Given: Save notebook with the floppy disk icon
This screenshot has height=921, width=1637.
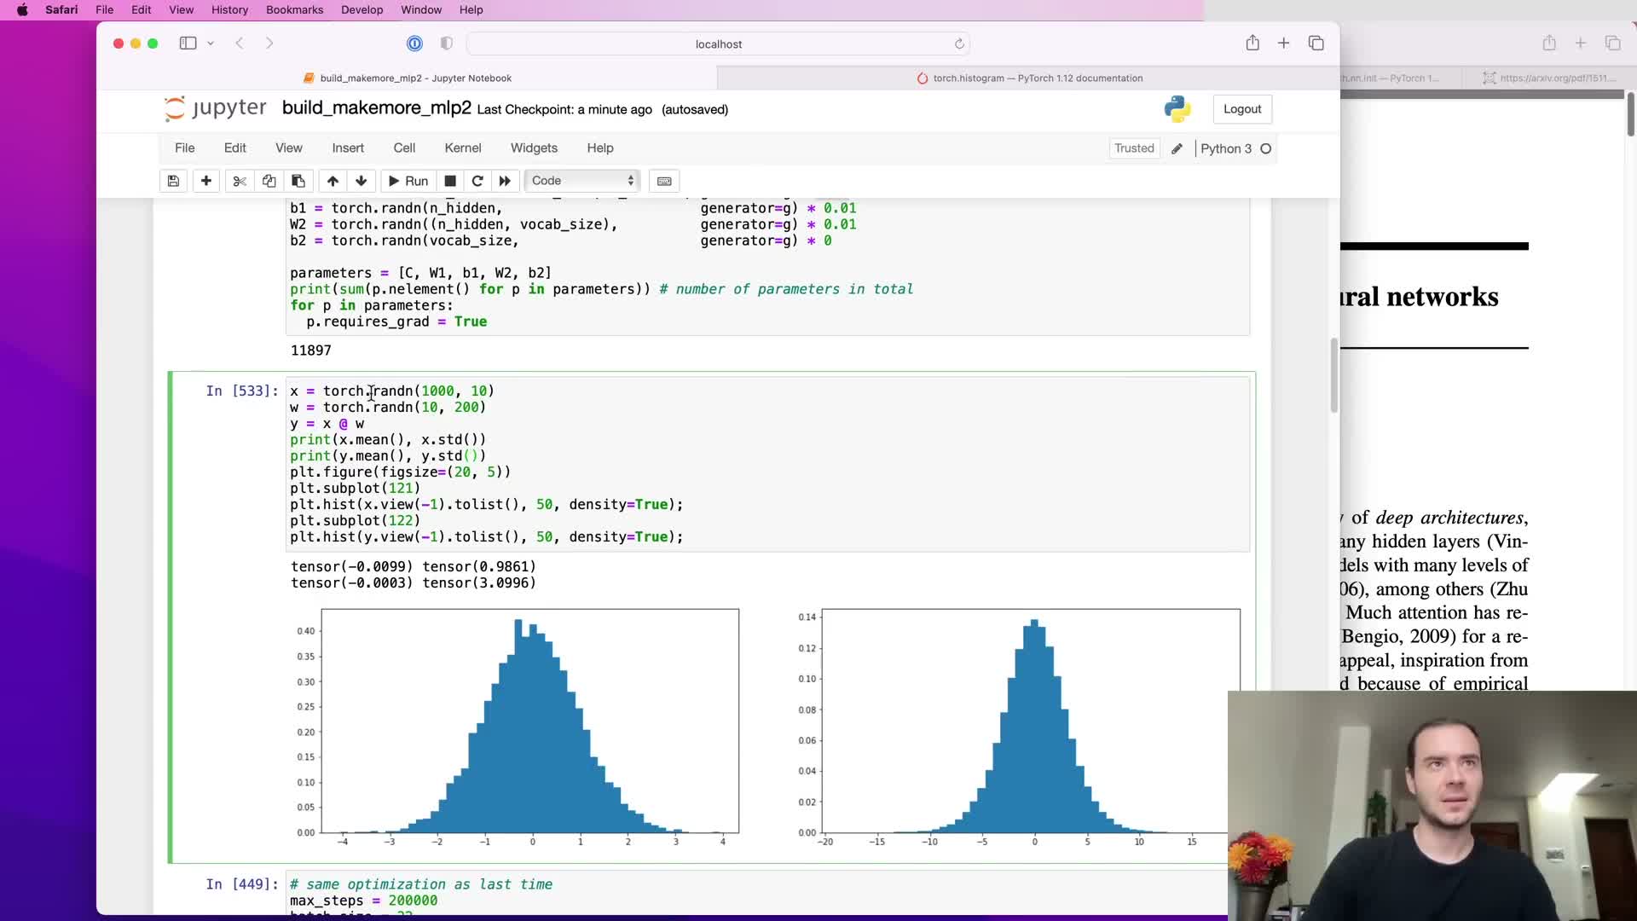Looking at the screenshot, I should point(173,181).
